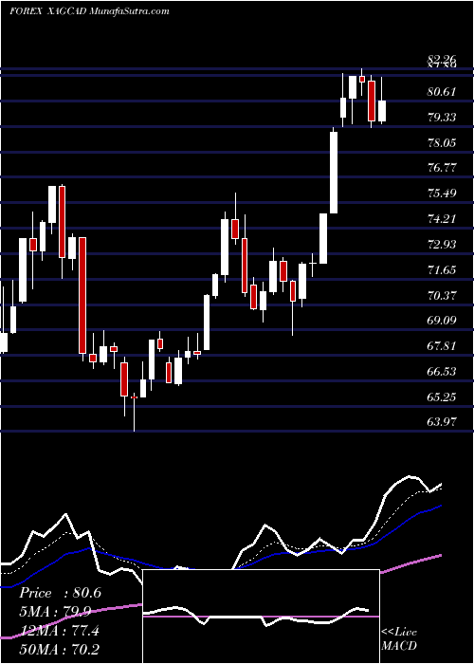Click the 65.25 price axis label

(442, 397)
